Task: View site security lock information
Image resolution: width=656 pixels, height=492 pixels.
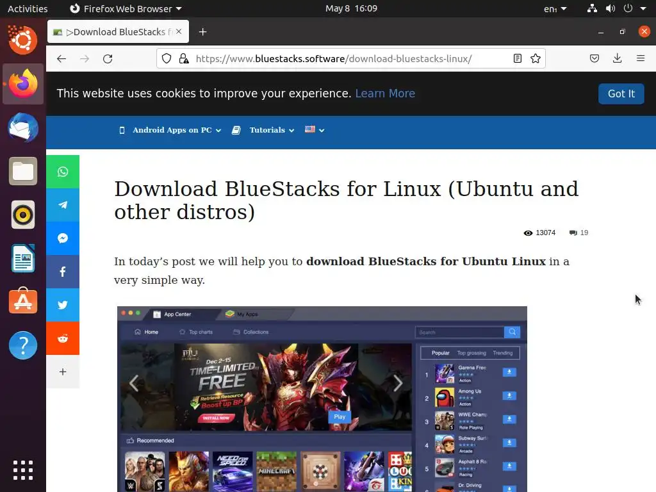Action: coord(184,58)
